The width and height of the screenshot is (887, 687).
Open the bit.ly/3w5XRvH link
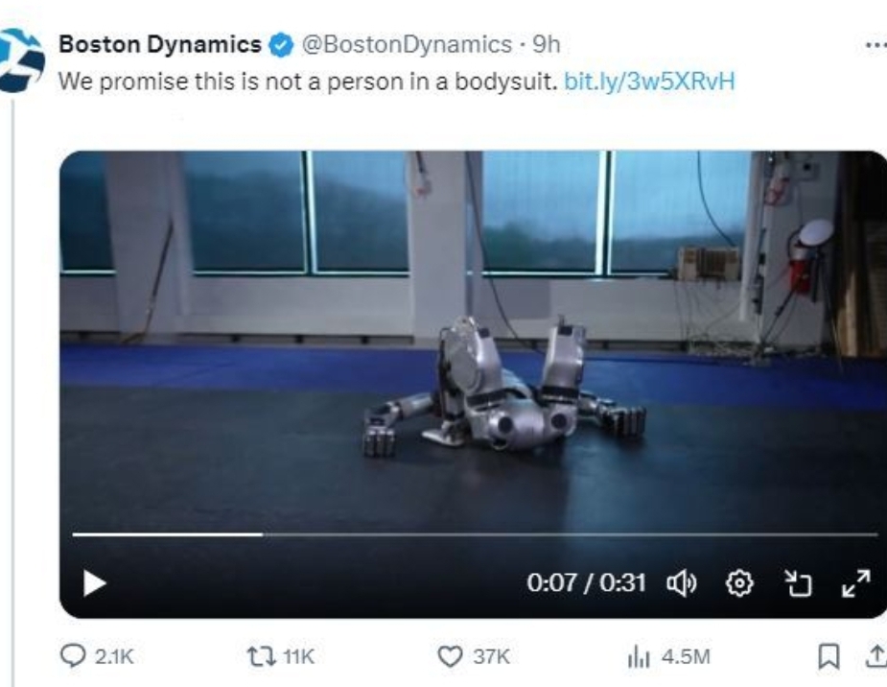(x=649, y=81)
